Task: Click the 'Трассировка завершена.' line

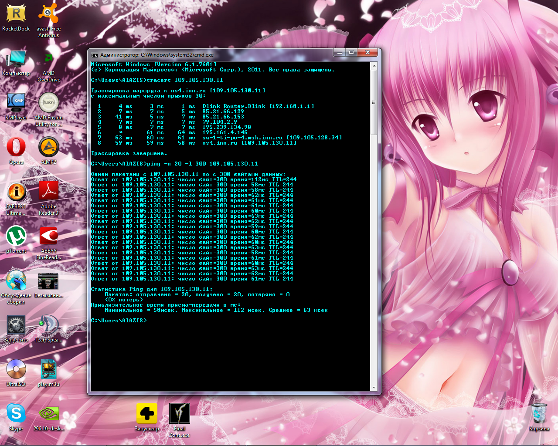Action: (x=129, y=153)
